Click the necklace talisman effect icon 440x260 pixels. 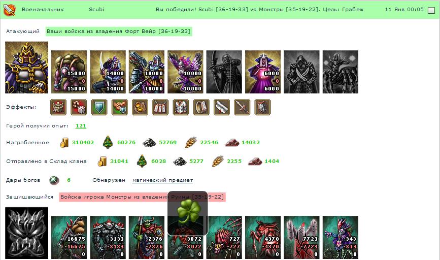[x=160, y=107]
